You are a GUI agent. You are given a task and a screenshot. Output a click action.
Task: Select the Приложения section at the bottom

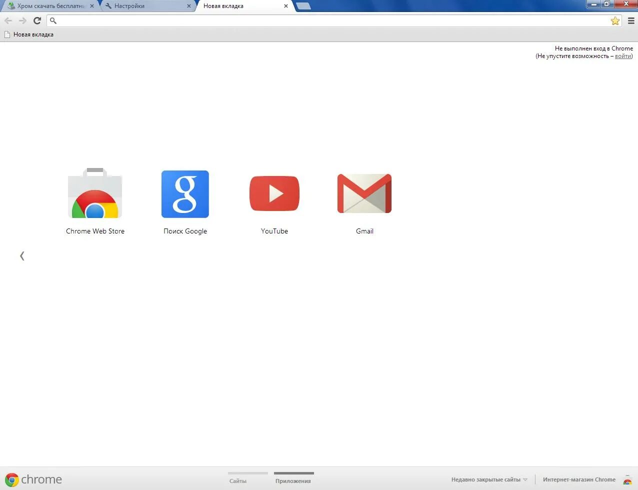293,480
